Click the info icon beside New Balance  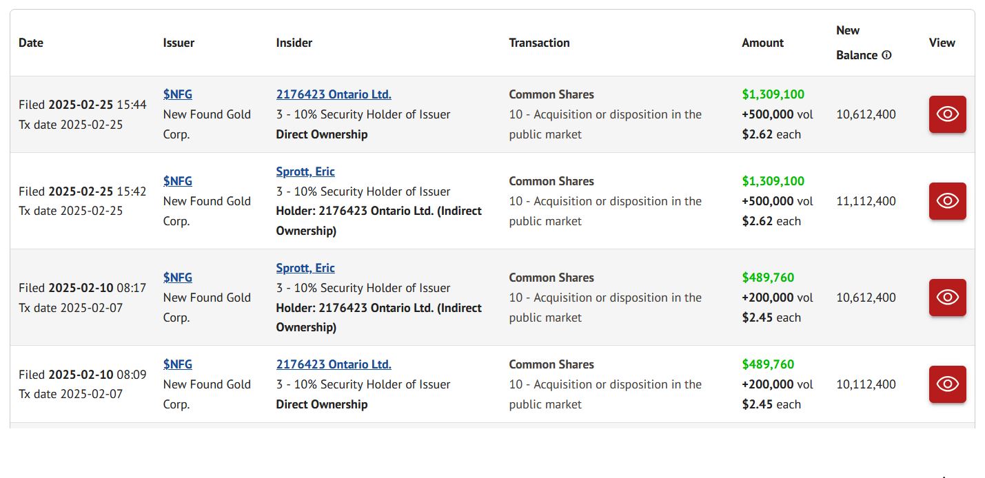tap(886, 55)
